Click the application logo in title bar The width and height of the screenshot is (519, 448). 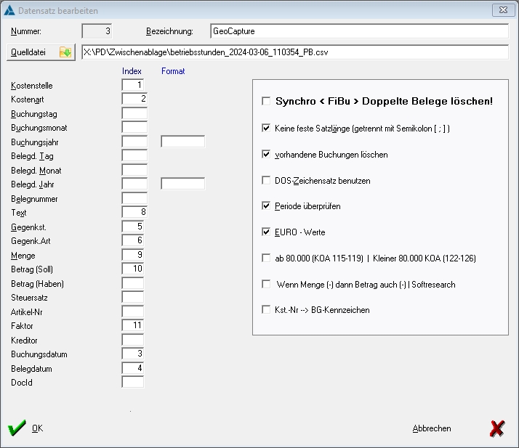click(x=9, y=11)
